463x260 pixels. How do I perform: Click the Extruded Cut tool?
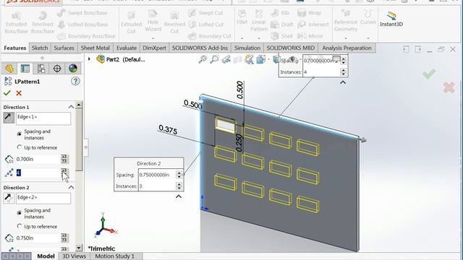click(x=132, y=22)
